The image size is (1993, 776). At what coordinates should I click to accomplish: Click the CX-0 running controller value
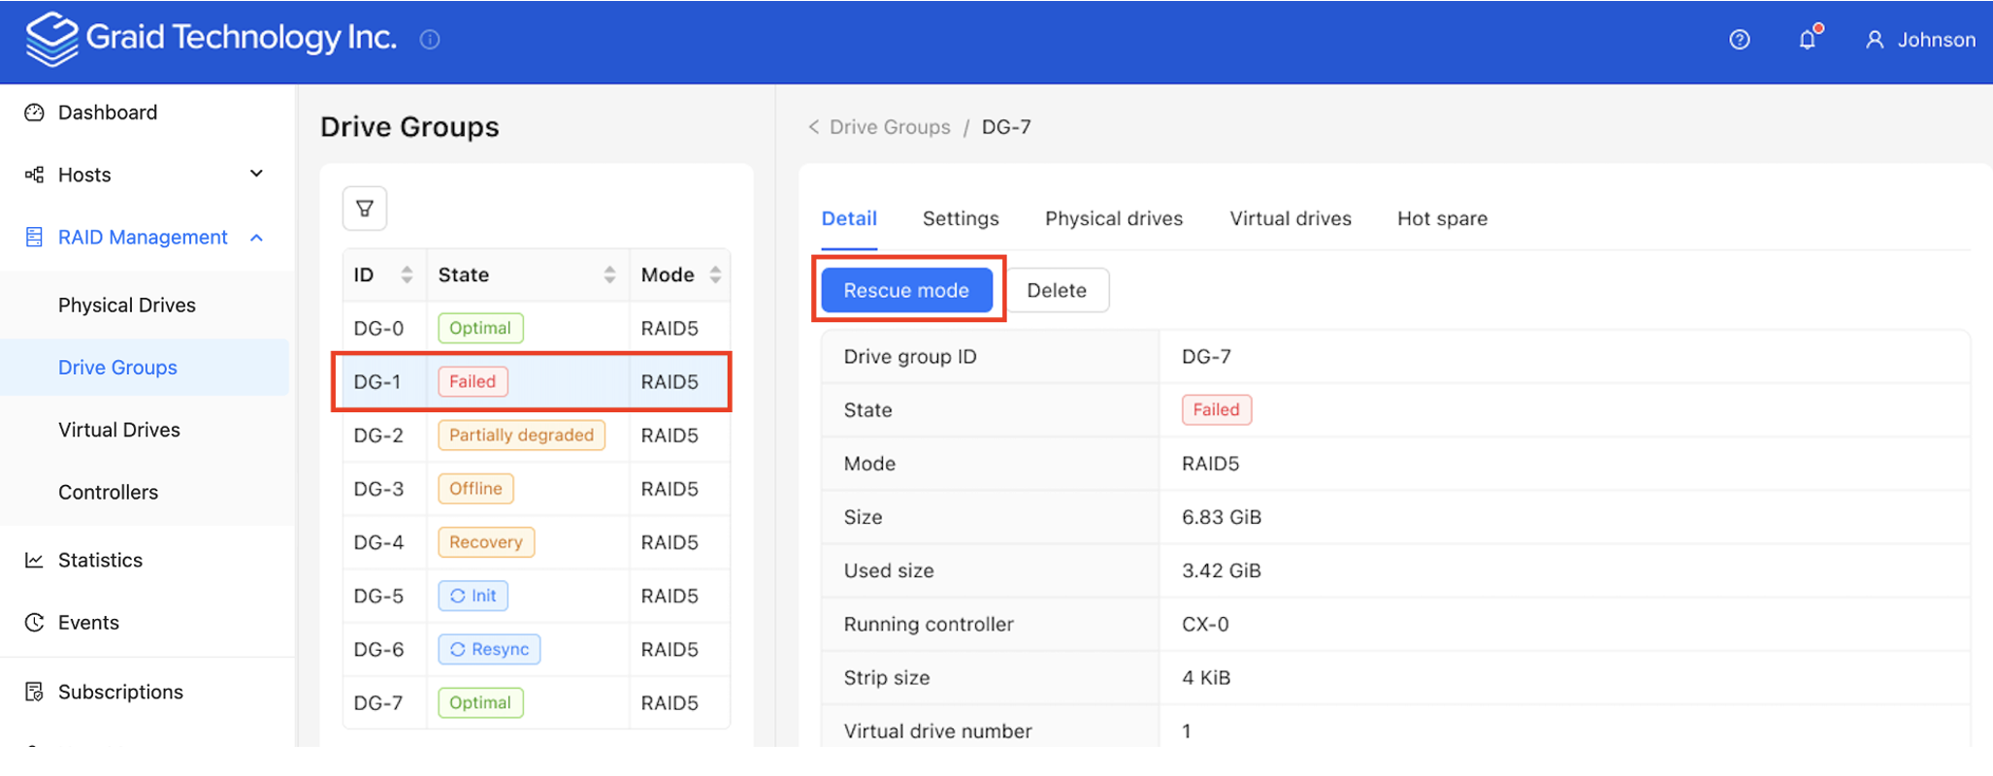pyautogui.click(x=1205, y=624)
